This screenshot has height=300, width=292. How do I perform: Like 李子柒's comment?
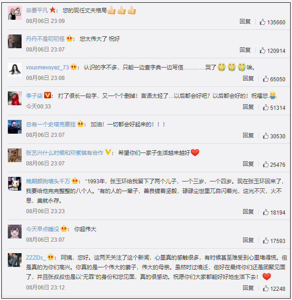pos(263,108)
